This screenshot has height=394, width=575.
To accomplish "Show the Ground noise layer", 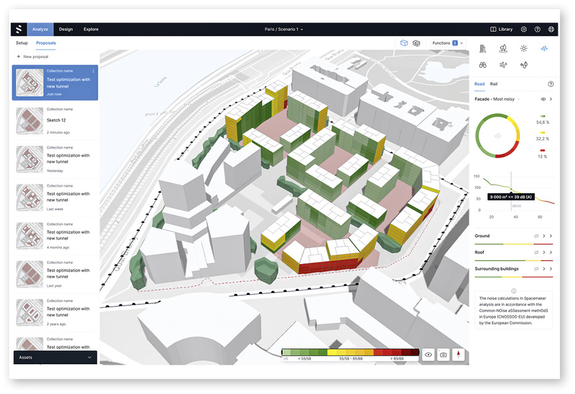I will click(536, 236).
